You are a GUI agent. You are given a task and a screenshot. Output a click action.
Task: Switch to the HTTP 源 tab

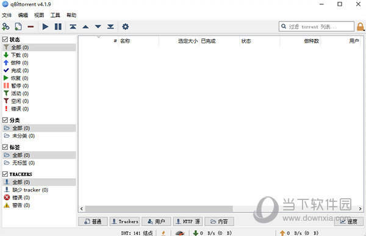click(x=188, y=221)
